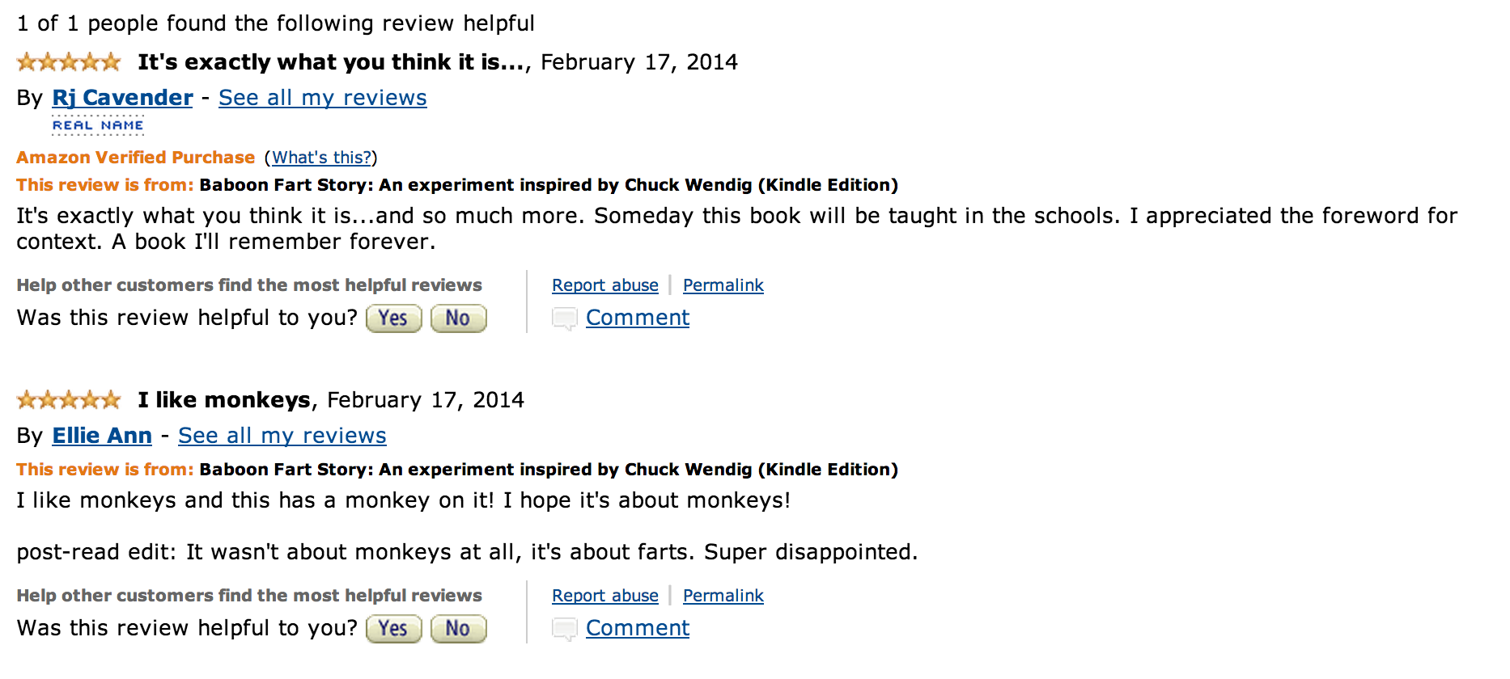Vote No on Ellie Ann's review
Image resolution: width=1510 pixels, height=679 pixels.
458,629
